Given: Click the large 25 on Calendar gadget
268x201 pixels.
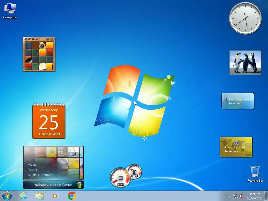Looking at the screenshot, I should pyautogui.click(x=49, y=122).
